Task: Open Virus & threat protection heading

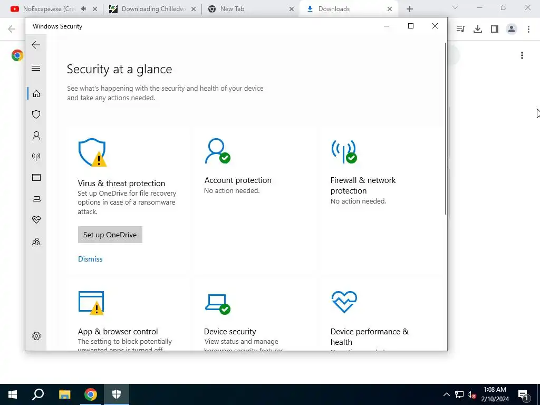Action: point(121,183)
